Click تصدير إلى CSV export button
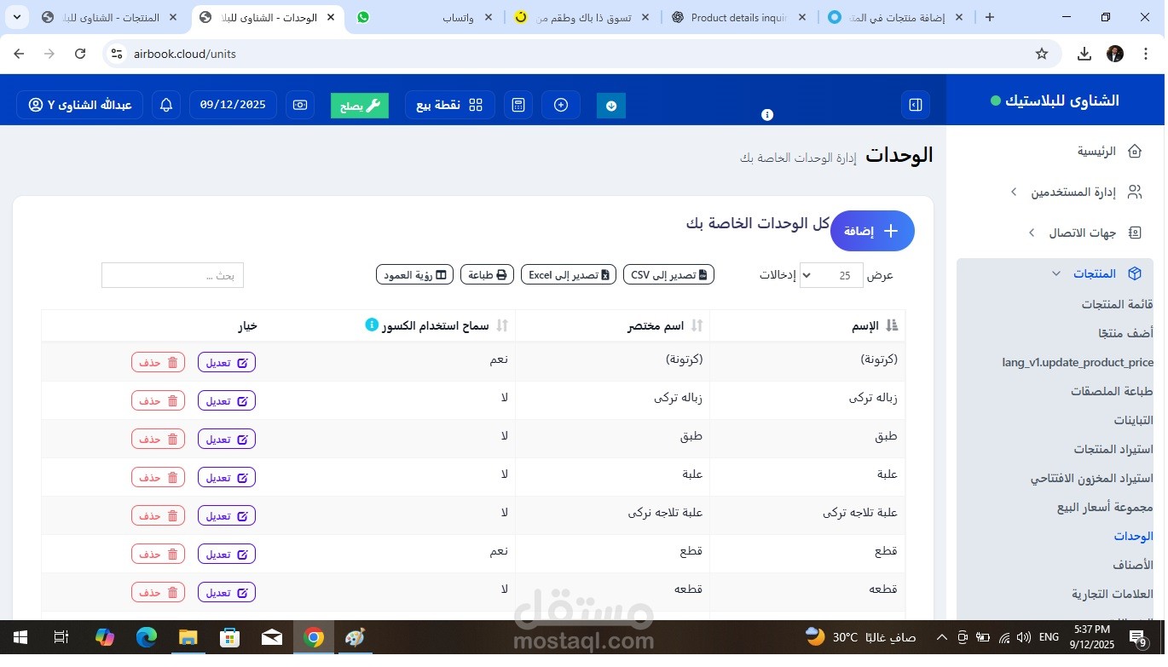The height and width of the screenshot is (667, 1168). coord(667,273)
